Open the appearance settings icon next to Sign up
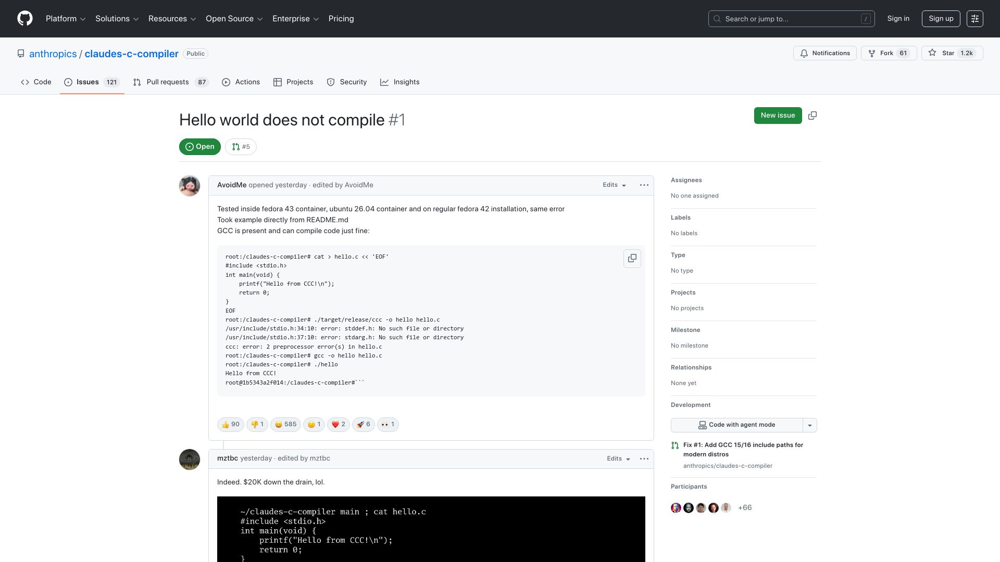1000x562 pixels. tap(975, 19)
